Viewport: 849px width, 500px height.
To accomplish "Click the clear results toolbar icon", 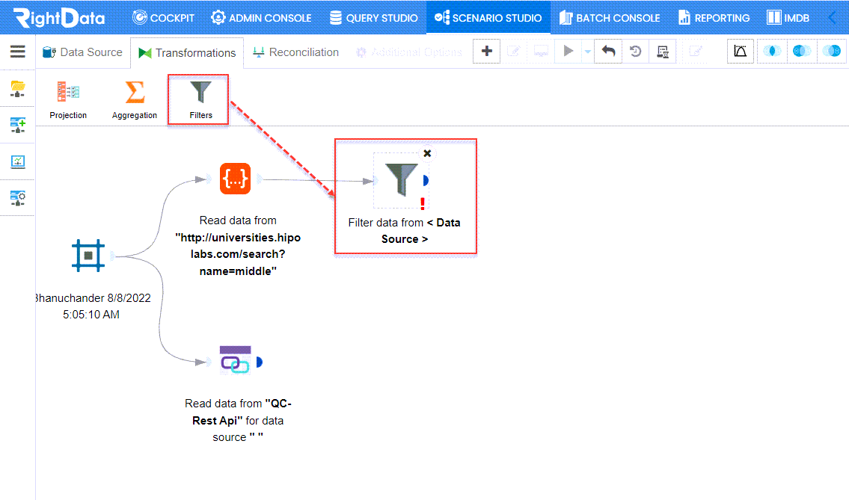I will pyautogui.click(x=662, y=51).
